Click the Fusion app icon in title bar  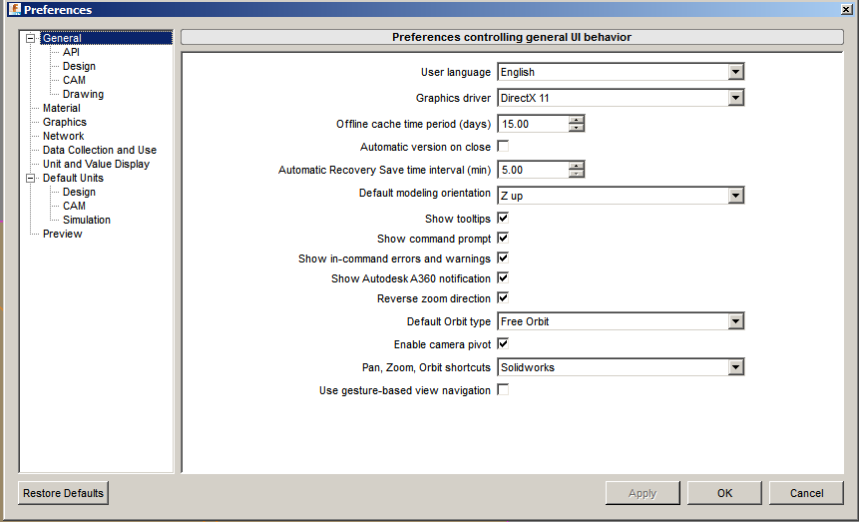14,9
